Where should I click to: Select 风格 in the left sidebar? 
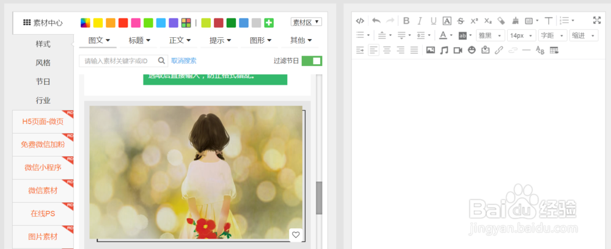43,63
